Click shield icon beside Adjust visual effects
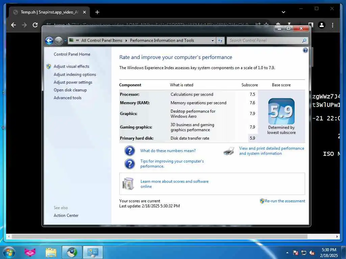The width and height of the screenshot is (346, 259). (49, 66)
